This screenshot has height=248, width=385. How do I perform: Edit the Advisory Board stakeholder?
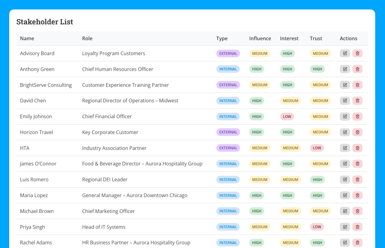[345, 53]
